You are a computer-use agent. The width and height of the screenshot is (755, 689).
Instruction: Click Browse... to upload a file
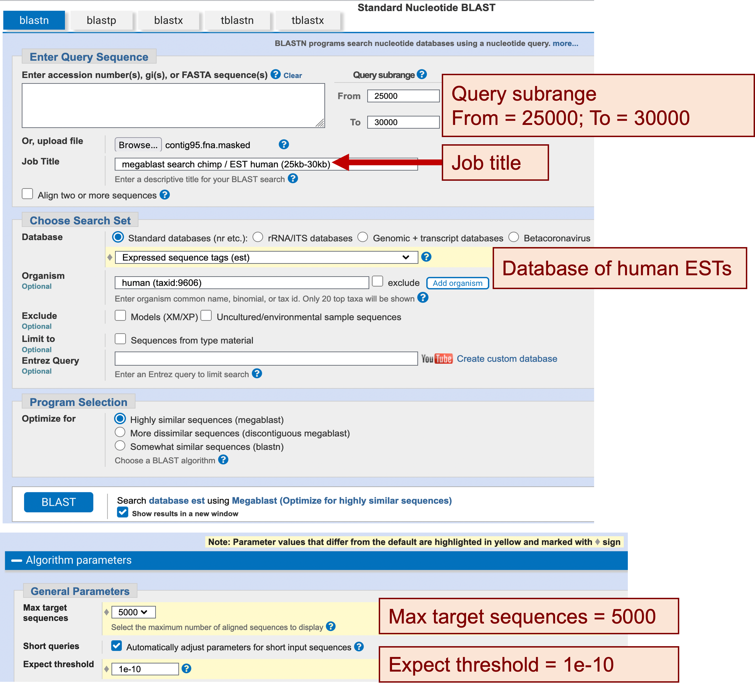(x=138, y=145)
